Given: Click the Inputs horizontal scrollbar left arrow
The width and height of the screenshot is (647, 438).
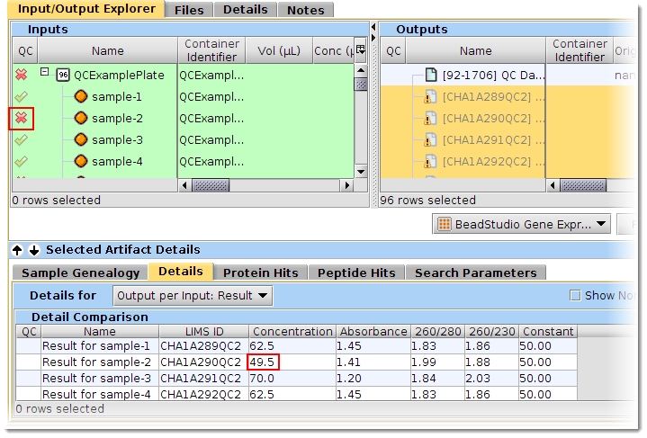Looking at the screenshot, I should pos(184,185).
